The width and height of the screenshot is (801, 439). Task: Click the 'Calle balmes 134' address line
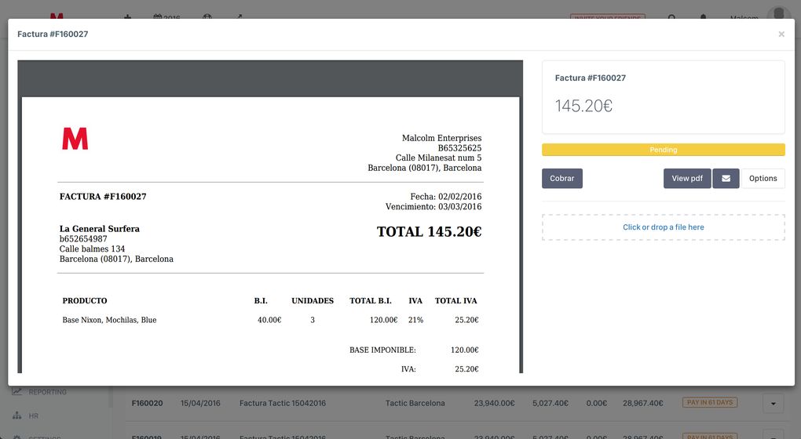click(92, 249)
